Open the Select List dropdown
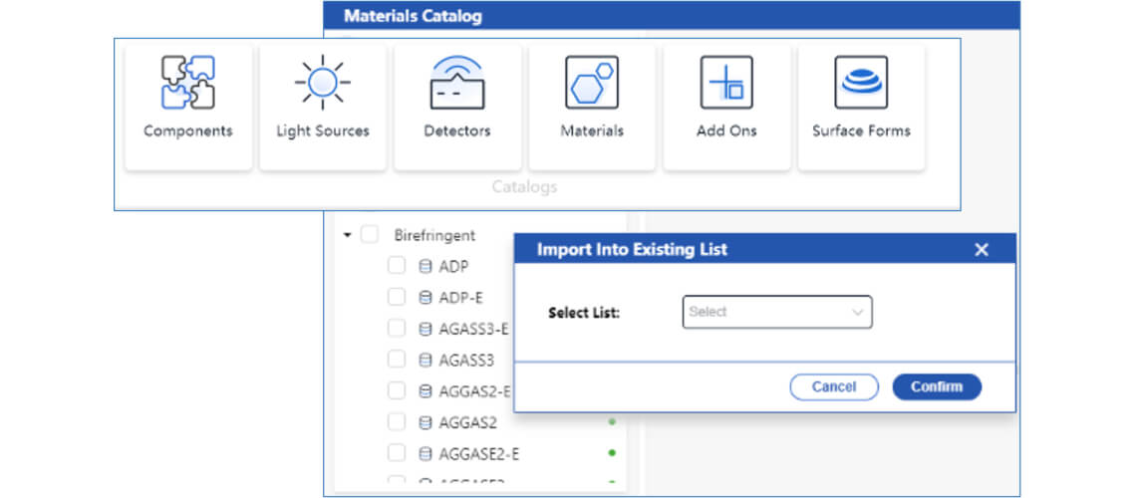 tap(776, 312)
